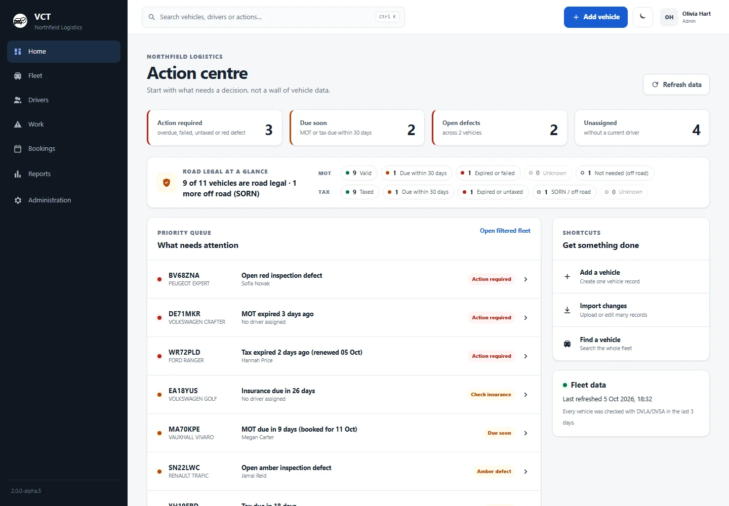Open the Fleet menu item
The width and height of the screenshot is (729, 506).
64,76
